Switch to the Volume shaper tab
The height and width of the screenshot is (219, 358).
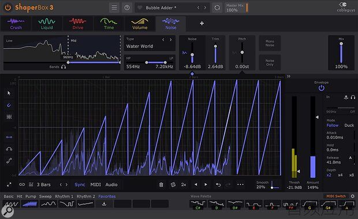pyautogui.click(x=140, y=24)
